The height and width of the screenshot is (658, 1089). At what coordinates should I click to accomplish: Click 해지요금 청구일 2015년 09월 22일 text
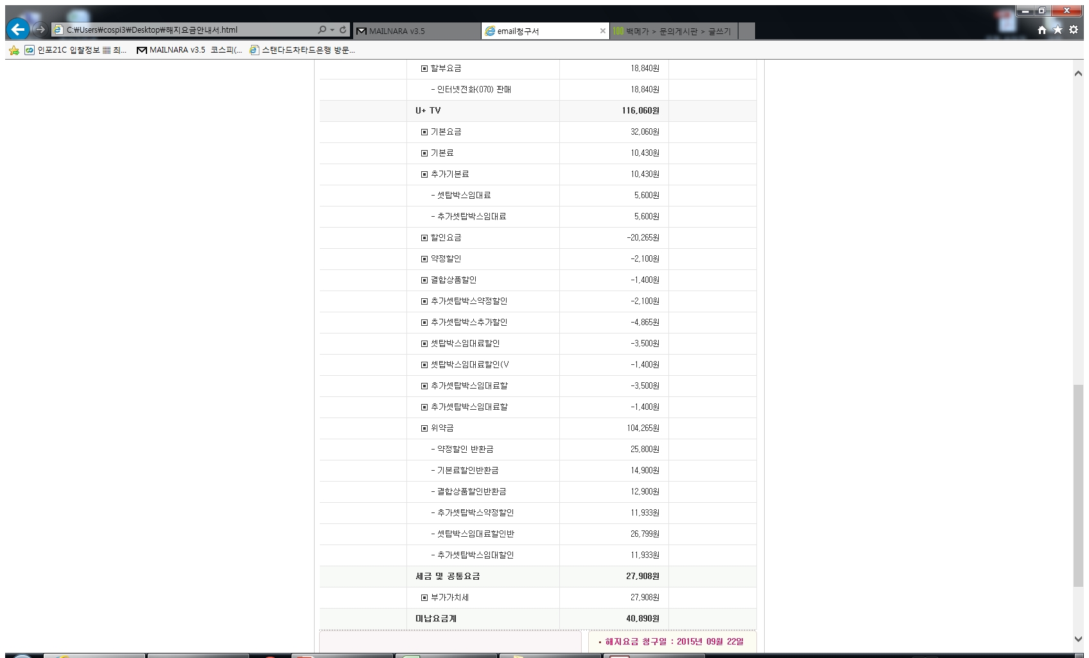674,641
